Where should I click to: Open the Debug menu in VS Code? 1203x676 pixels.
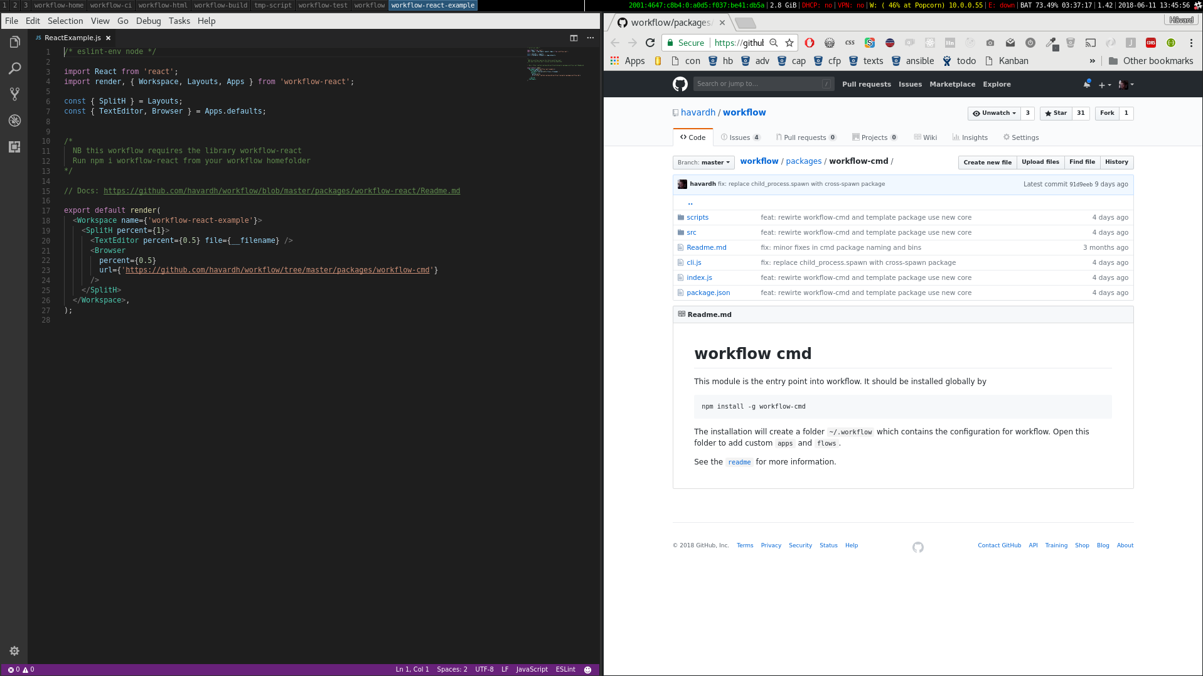pyautogui.click(x=148, y=21)
